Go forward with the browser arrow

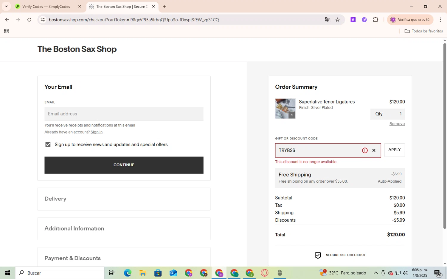coord(18,20)
